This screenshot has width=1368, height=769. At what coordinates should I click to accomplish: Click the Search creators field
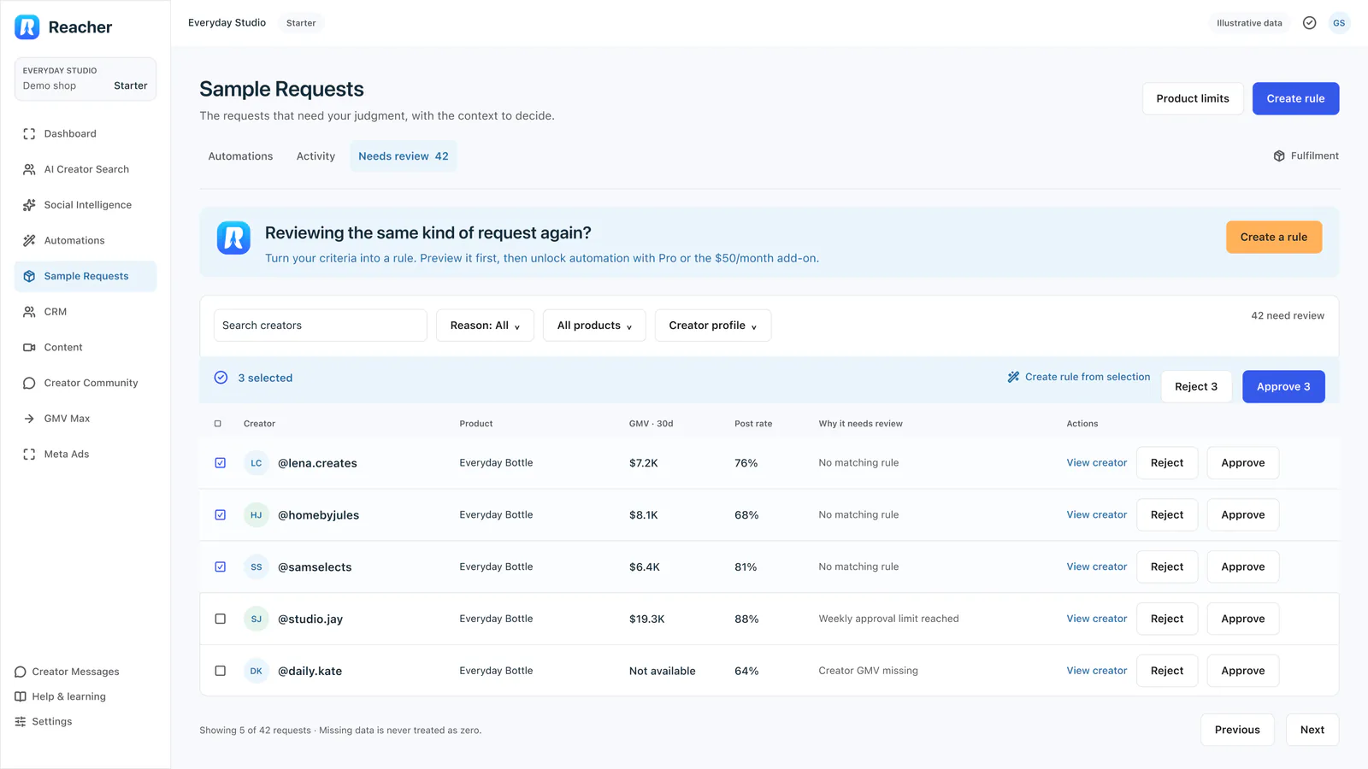(x=321, y=326)
